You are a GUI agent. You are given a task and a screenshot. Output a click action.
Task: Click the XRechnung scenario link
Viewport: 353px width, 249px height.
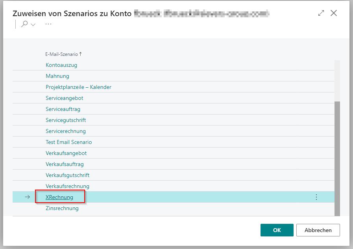click(59, 197)
